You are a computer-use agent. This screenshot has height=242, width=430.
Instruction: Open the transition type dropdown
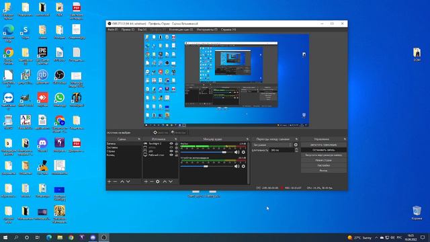tap(272, 145)
